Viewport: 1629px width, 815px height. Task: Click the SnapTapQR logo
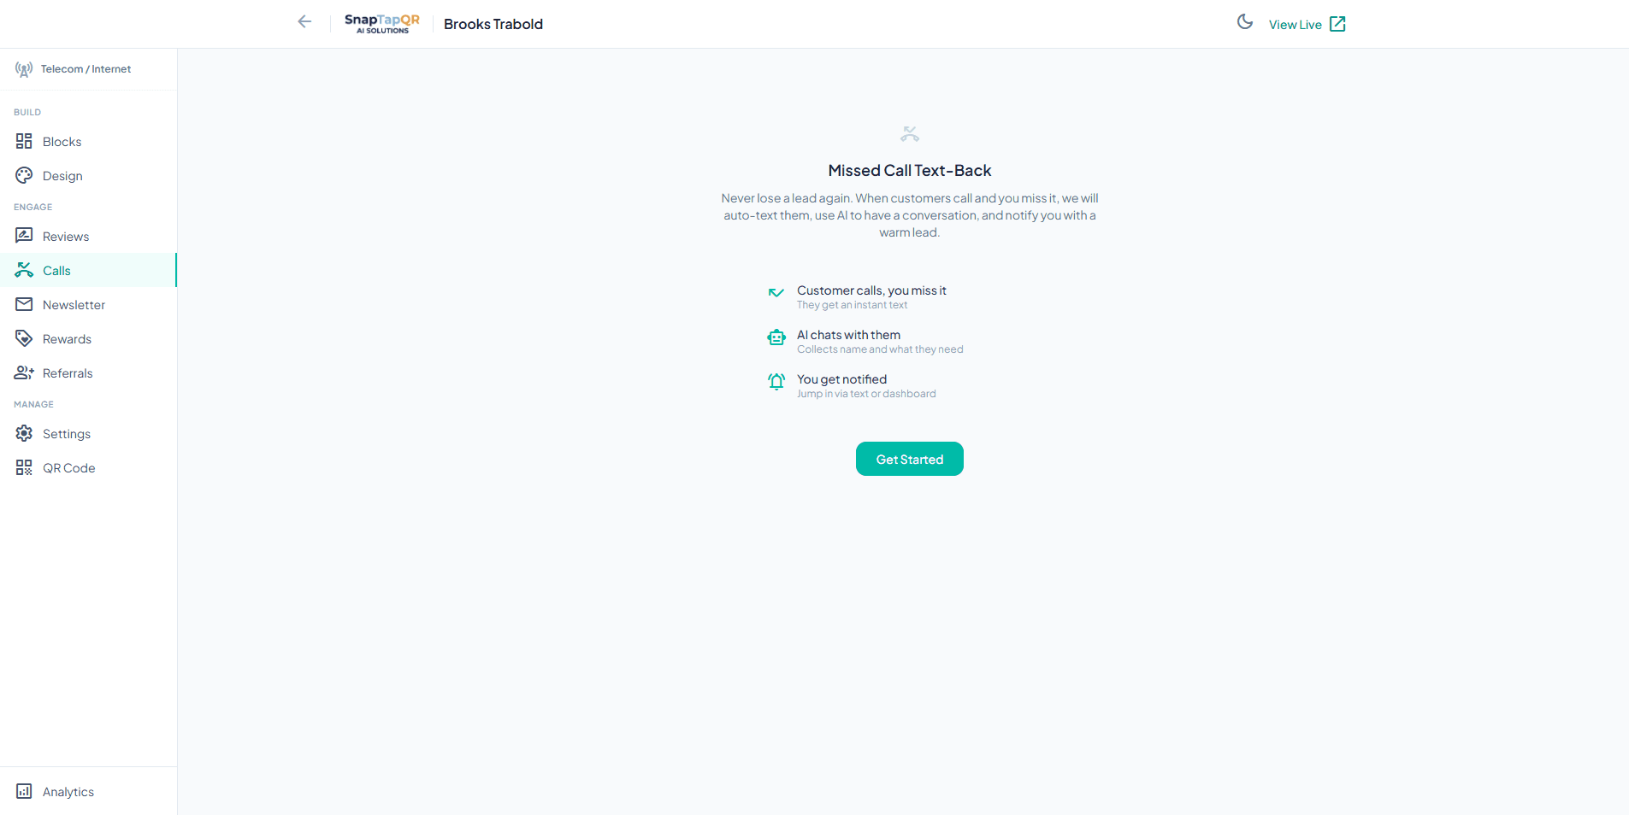tap(381, 24)
